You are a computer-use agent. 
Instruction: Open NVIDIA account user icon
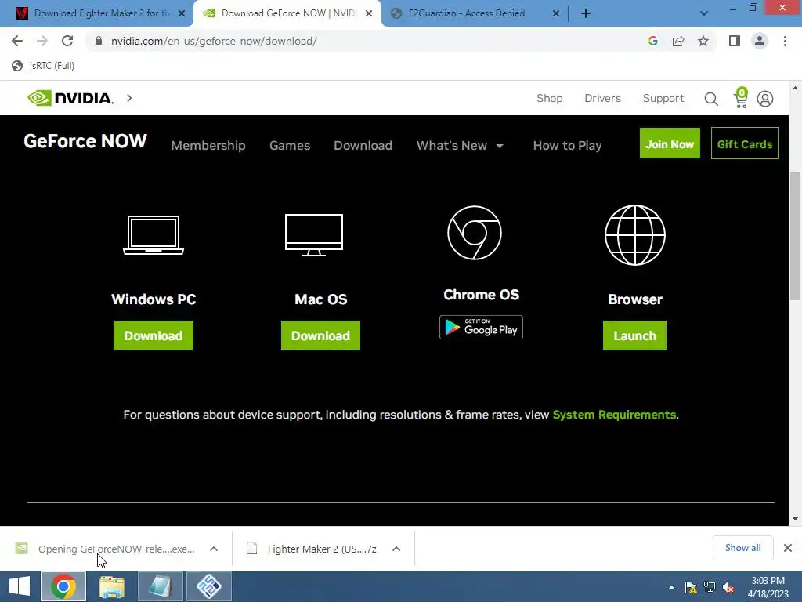[765, 99]
